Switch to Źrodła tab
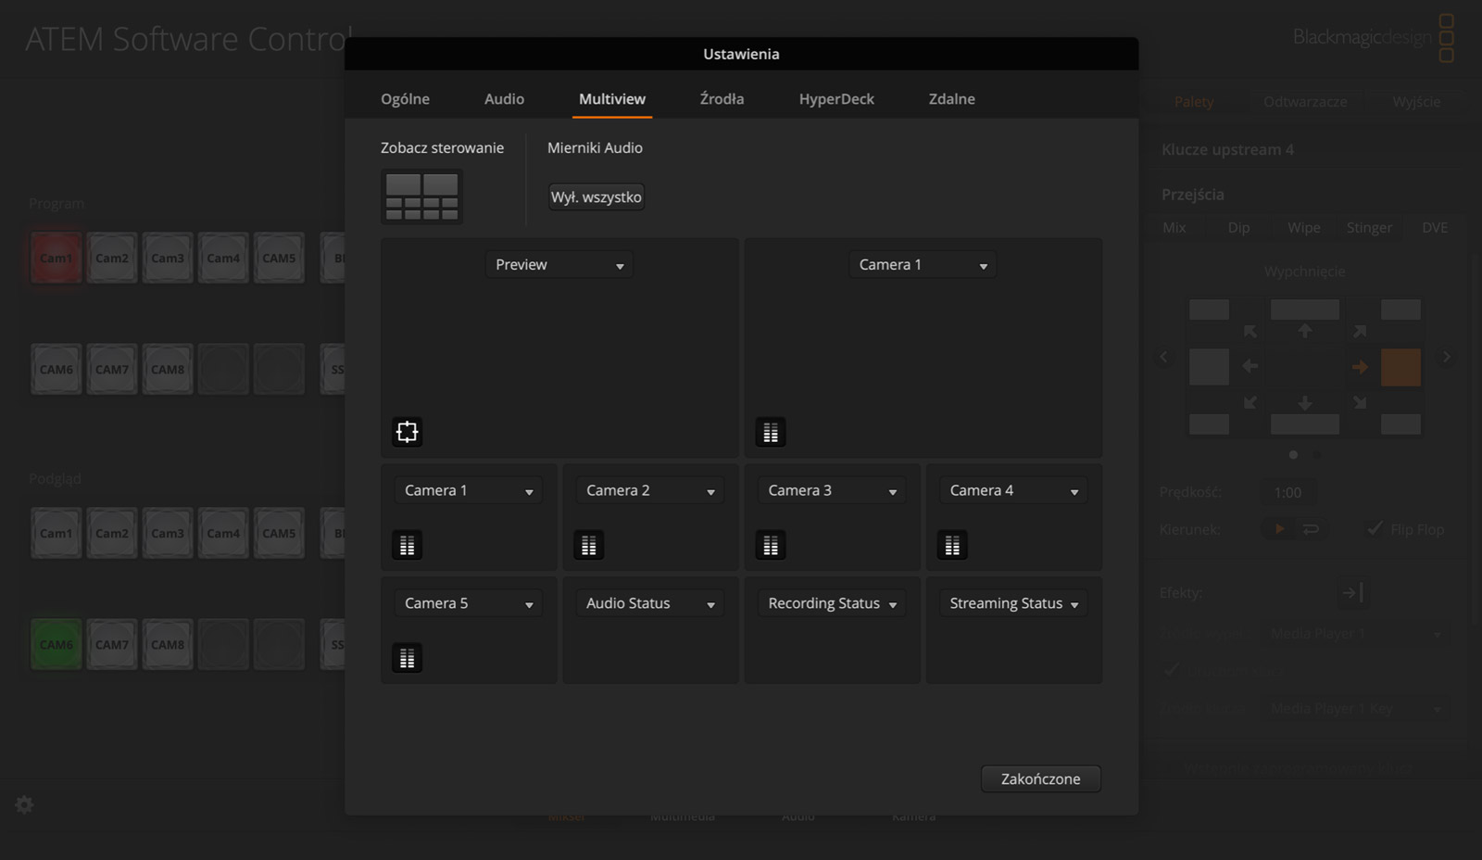Screen dimensions: 1482x860 pyautogui.click(x=722, y=99)
